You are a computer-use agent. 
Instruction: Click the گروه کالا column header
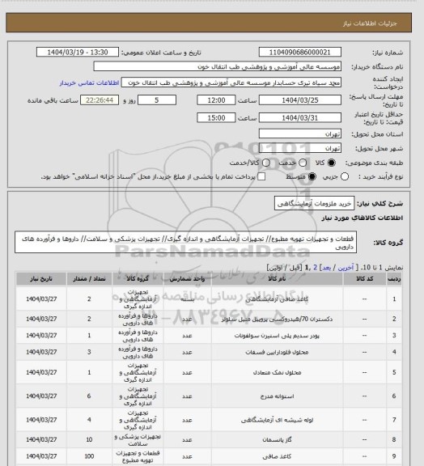tap(138, 279)
